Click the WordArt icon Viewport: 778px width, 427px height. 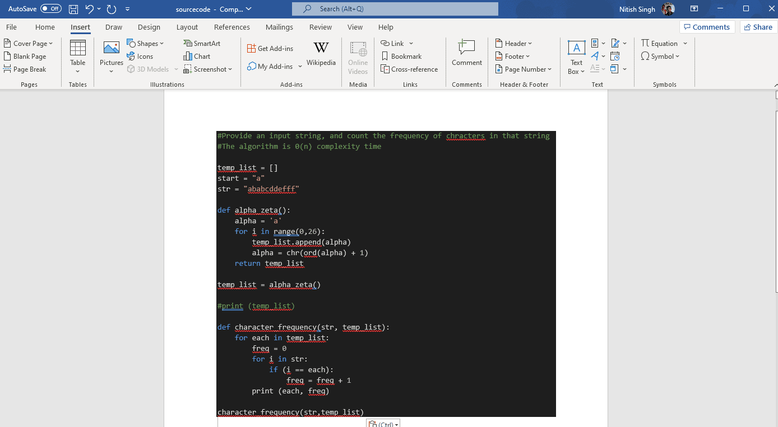coord(596,56)
